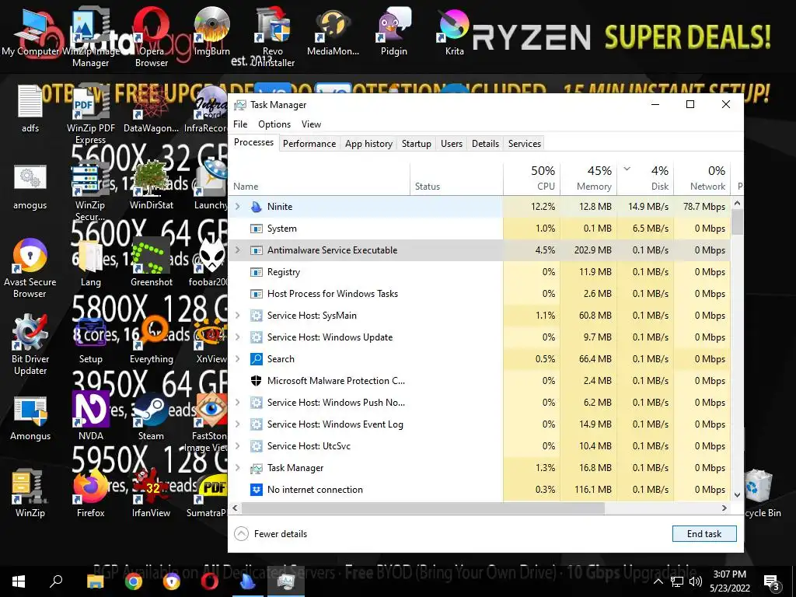Open the taskbar search magnifier

[56, 581]
